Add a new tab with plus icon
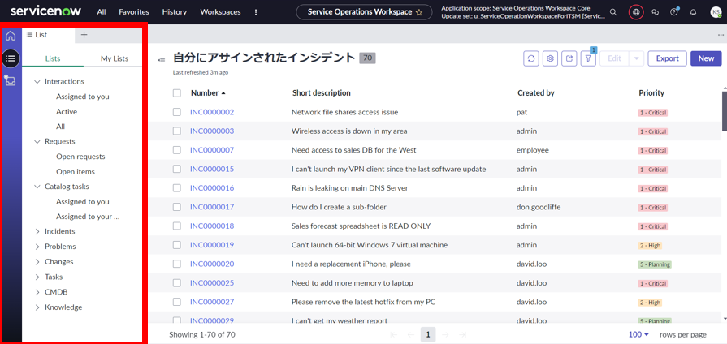727x344 pixels. [x=84, y=35]
